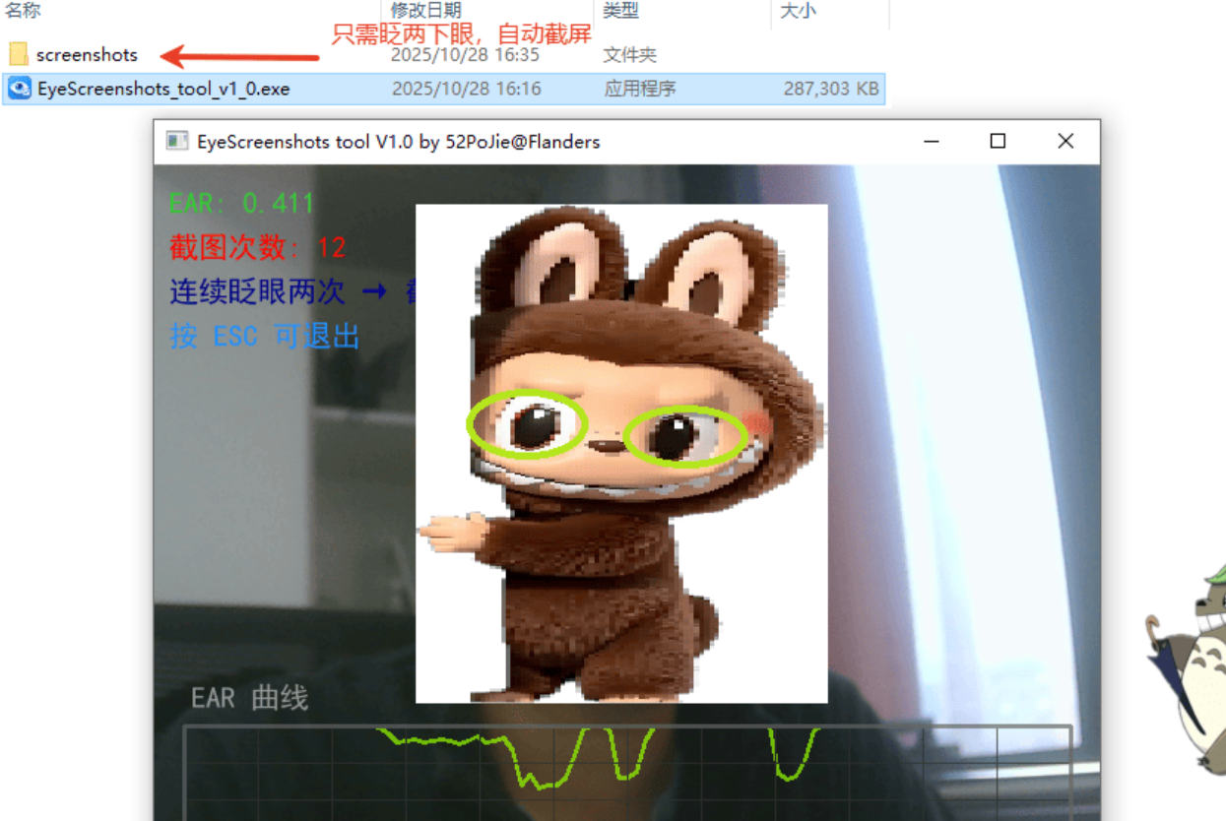The height and width of the screenshot is (821, 1226).
Task: Click the green EAR: 0.411 readout
Action: point(241,204)
